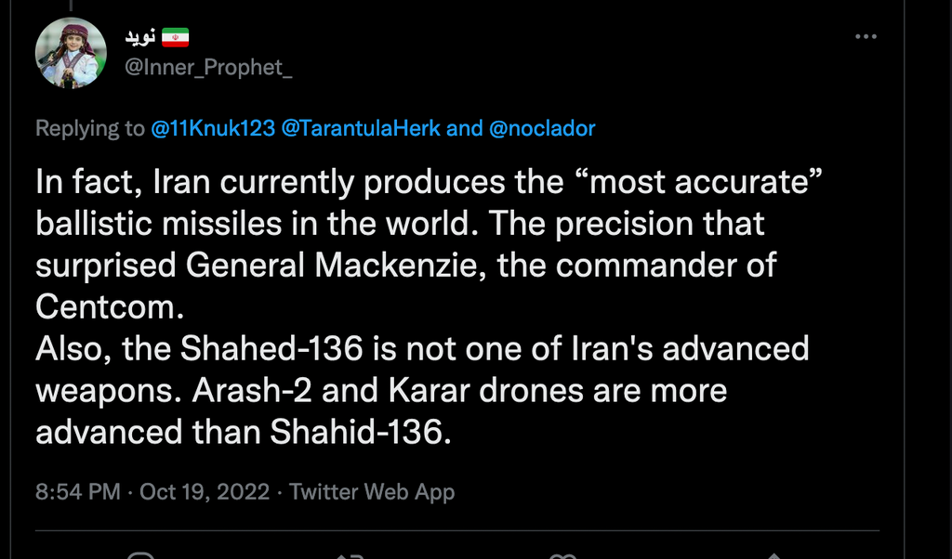Click the Oct 19, 2022 date

tap(205, 491)
